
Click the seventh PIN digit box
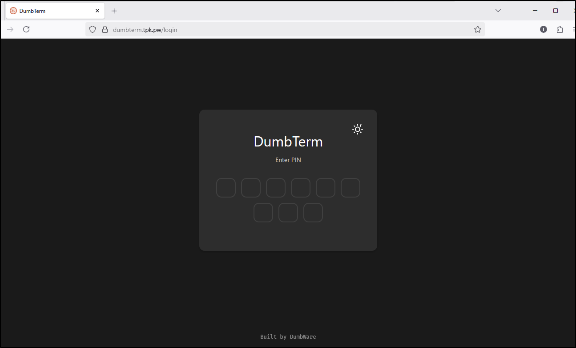[263, 213]
